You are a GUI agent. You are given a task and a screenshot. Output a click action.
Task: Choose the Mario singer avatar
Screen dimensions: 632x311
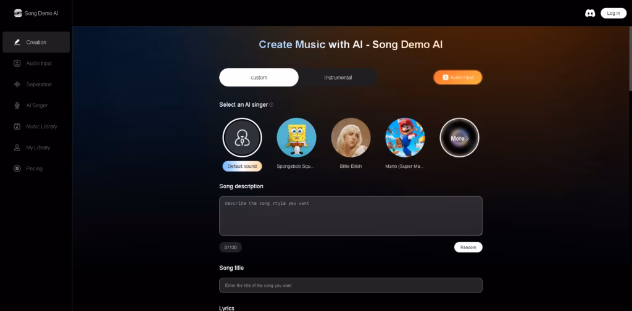(x=405, y=138)
